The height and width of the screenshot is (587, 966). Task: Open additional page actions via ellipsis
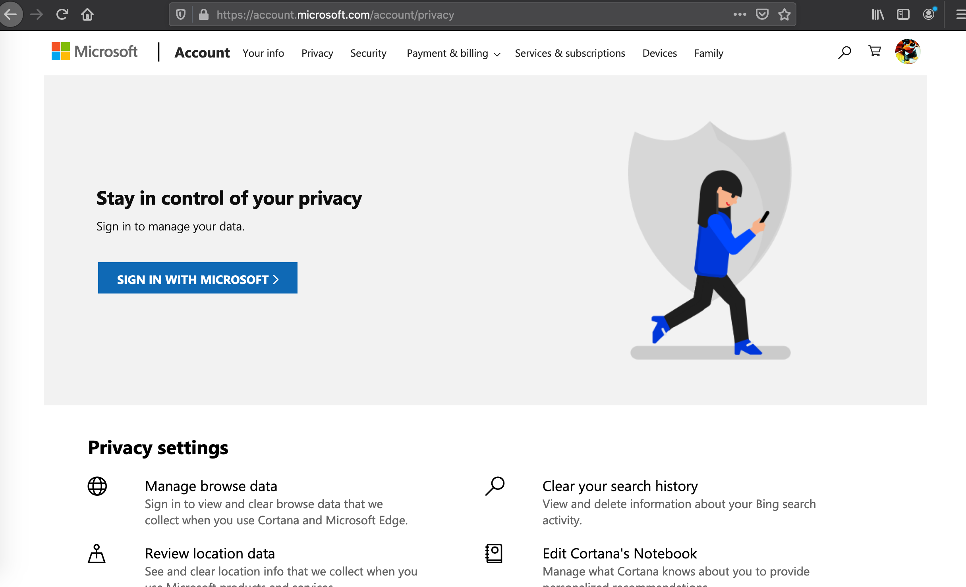(740, 14)
